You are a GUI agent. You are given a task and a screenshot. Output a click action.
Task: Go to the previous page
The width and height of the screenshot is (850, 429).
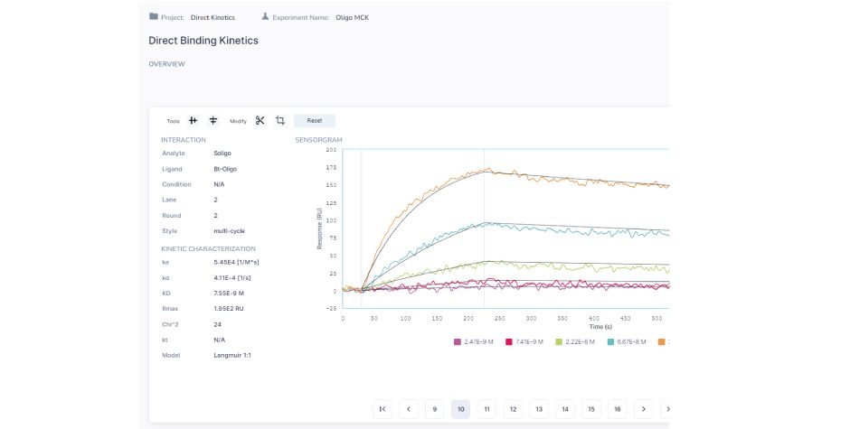[x=409, y=409]
